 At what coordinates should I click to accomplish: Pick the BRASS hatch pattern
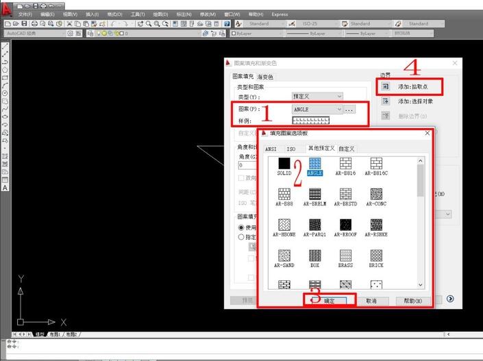pyautogui.click(x=345, y=256)
